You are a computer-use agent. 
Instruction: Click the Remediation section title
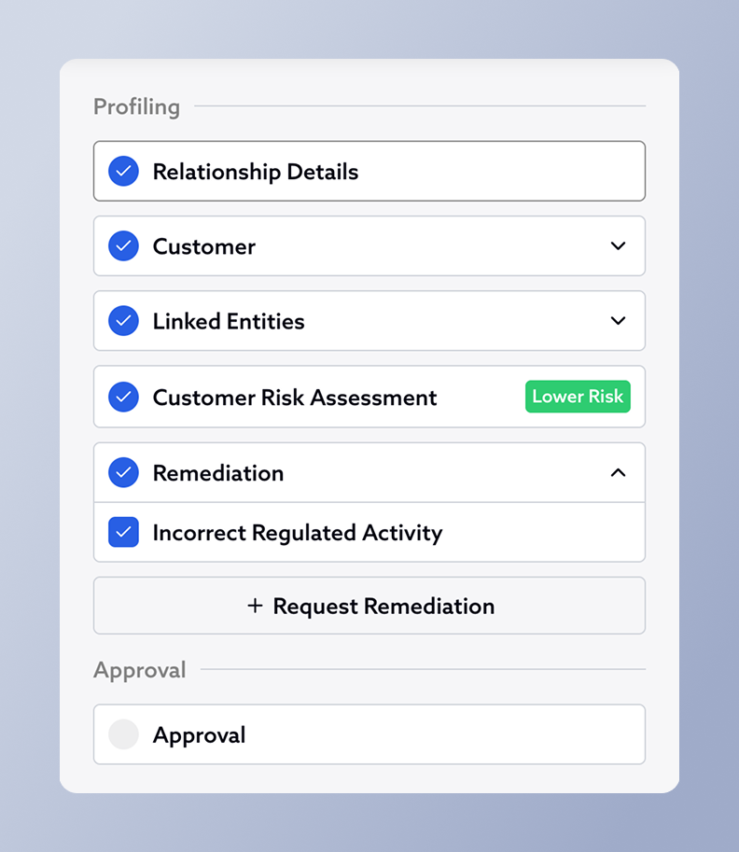pos(218,473)
